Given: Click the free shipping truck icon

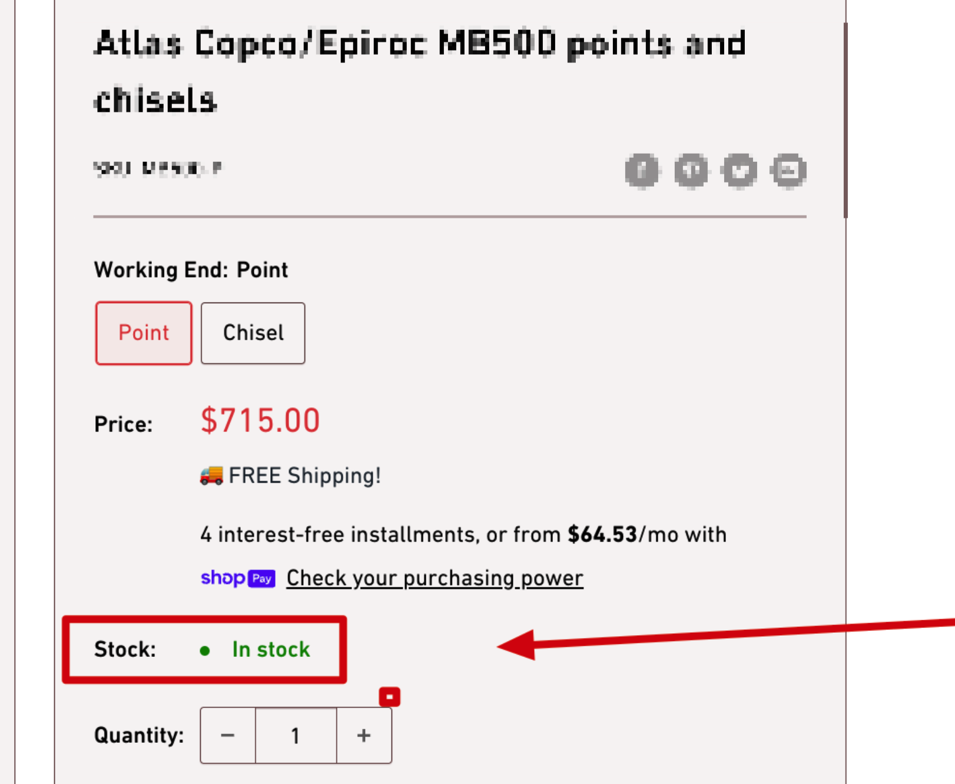Looking at the screenshot, I should click(x=211, y=475).
